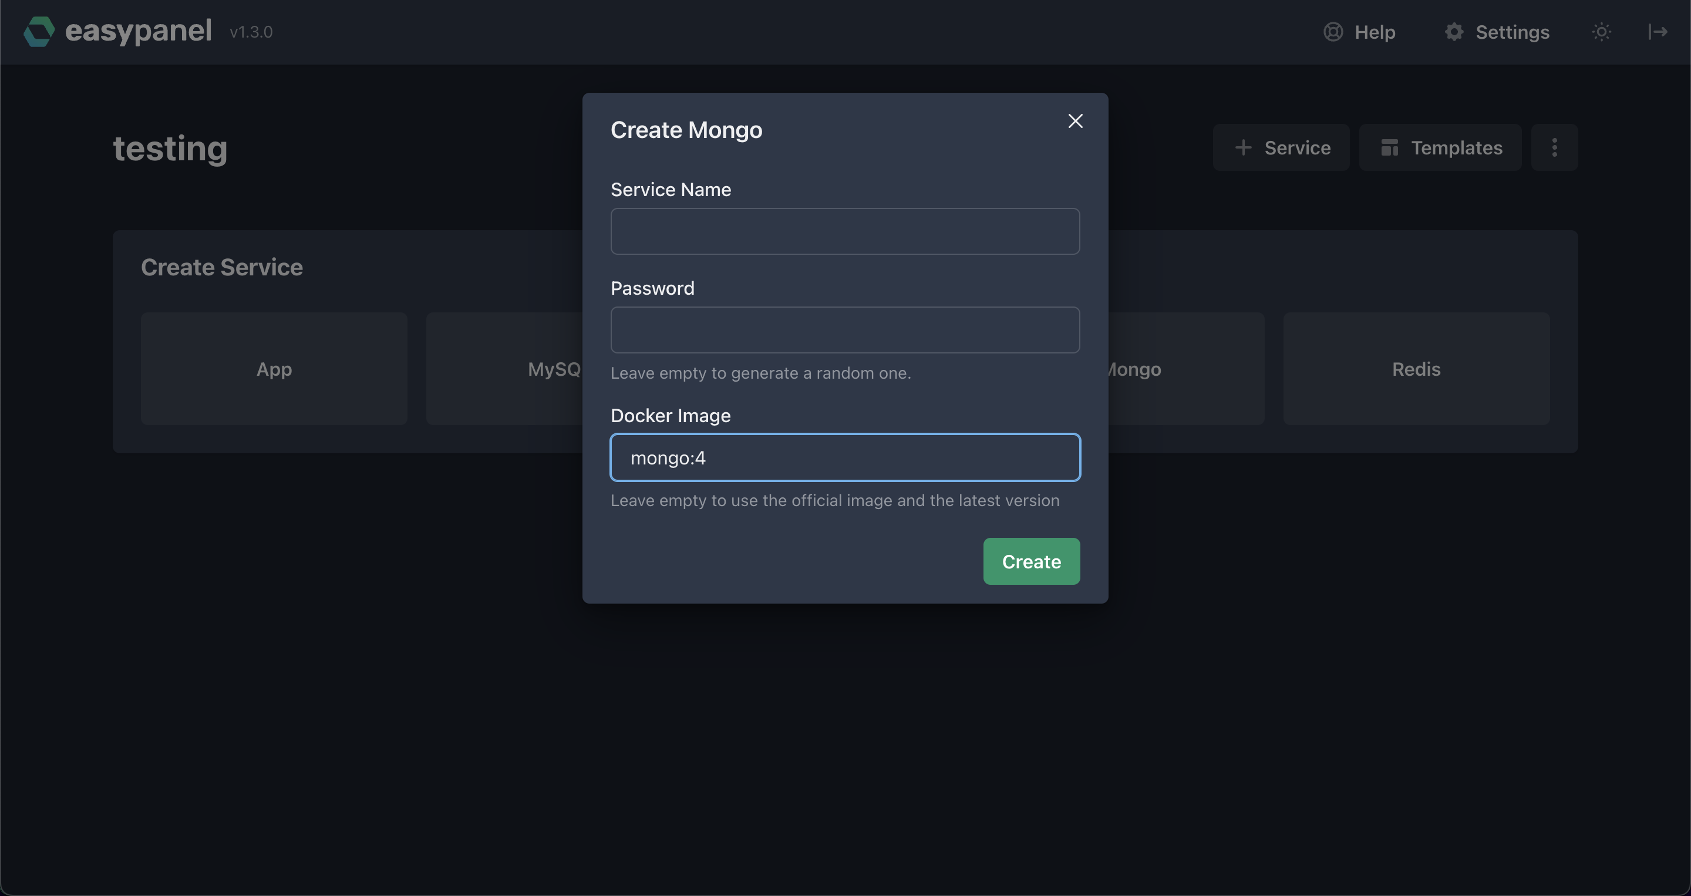Open the three-dot overflow menu
Screen dimensions: 1691x896
point(1554,147)
